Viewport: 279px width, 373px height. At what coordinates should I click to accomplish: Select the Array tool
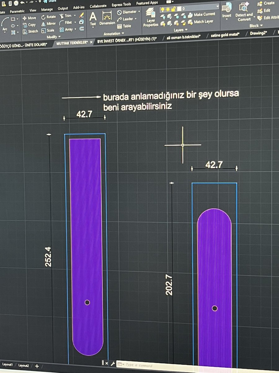click(66, 30)
